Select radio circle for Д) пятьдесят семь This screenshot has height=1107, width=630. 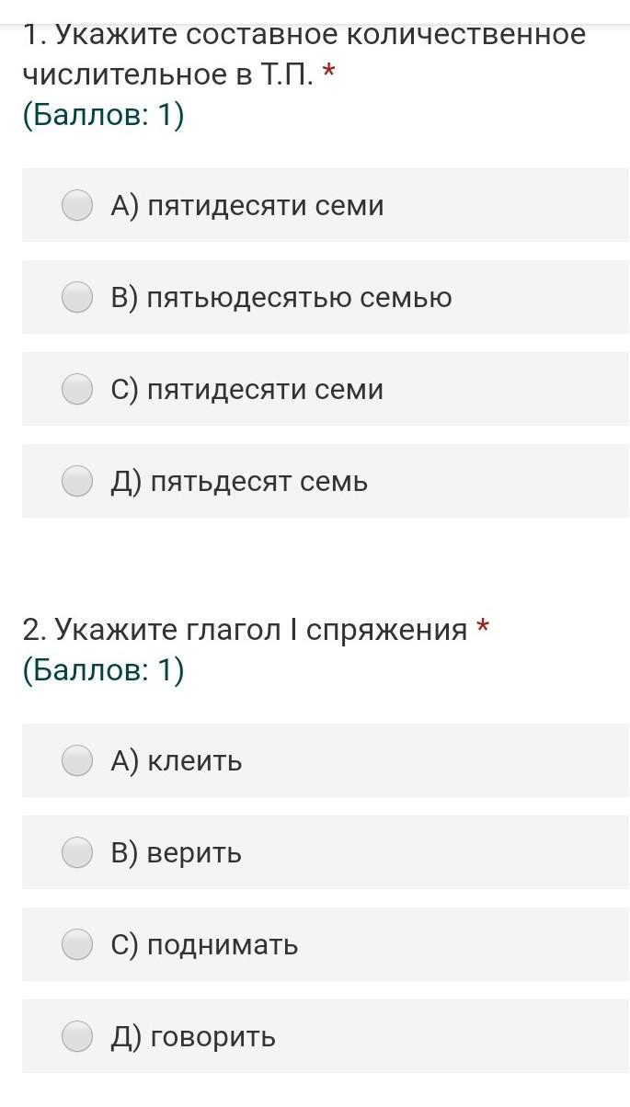tap(77, 481)
